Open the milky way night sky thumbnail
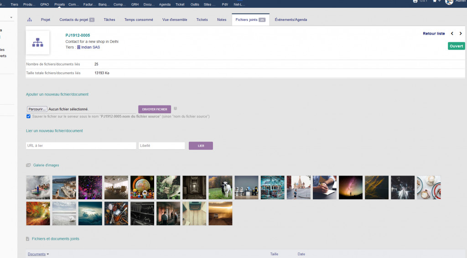 351,187
